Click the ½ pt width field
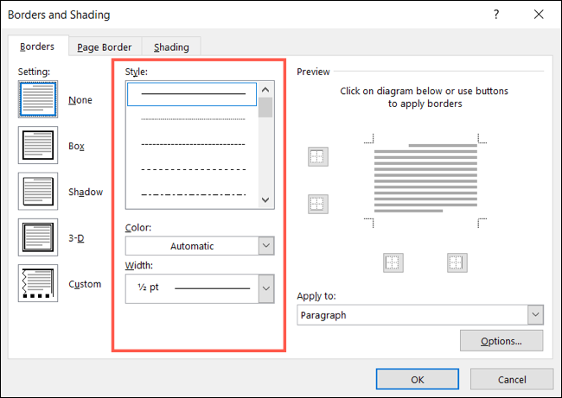Image resolution: width=562 pixels, height=398 pixels. 192,288
